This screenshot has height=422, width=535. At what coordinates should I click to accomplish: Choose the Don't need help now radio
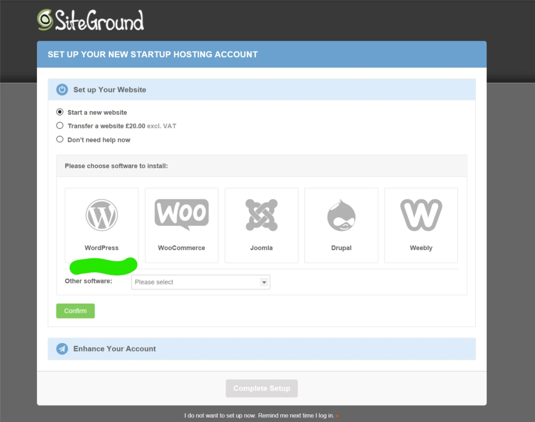coord(60,139)
